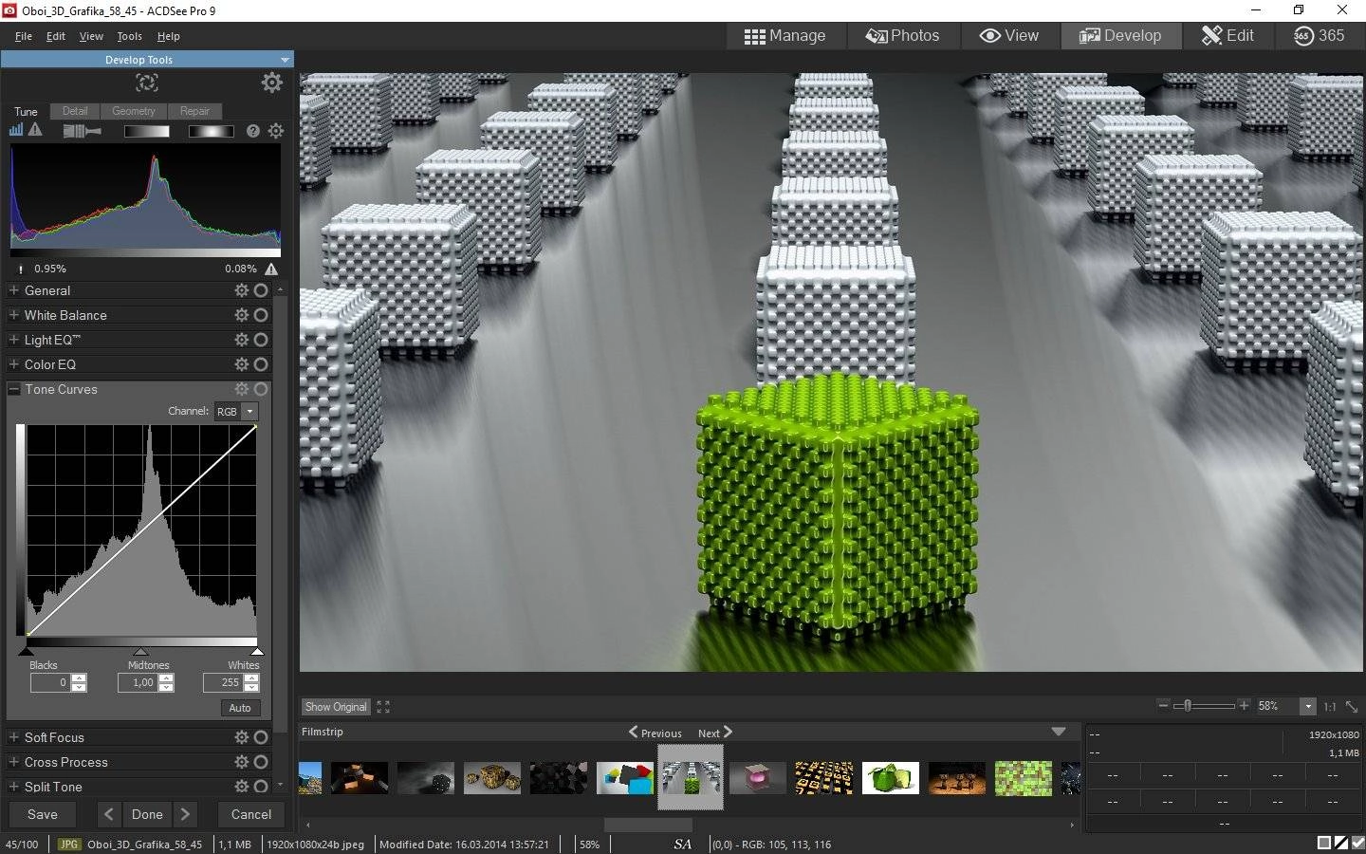Open the Tune tab settings gear
This screenshot has height=854, width=1366.
276,131
